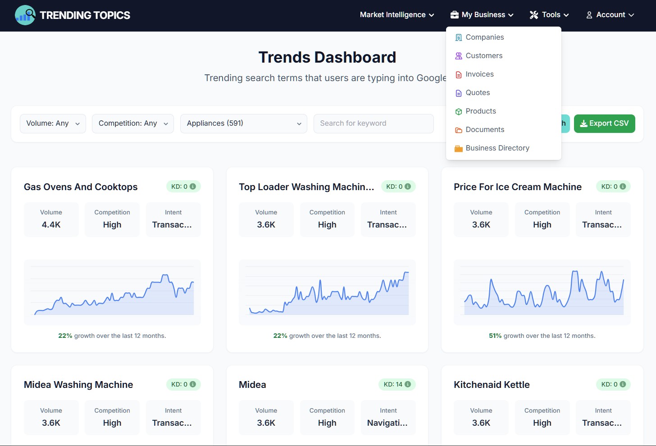Click the download icon inside Export CSV
Viewport: 656px width, 446px height.
tap(584, 123)
